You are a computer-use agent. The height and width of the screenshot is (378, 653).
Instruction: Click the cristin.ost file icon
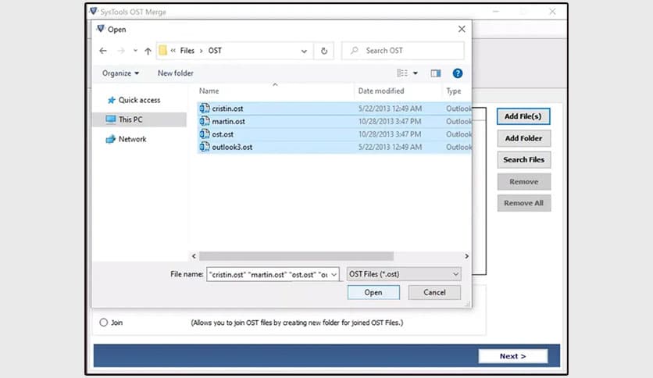[205, 109]
